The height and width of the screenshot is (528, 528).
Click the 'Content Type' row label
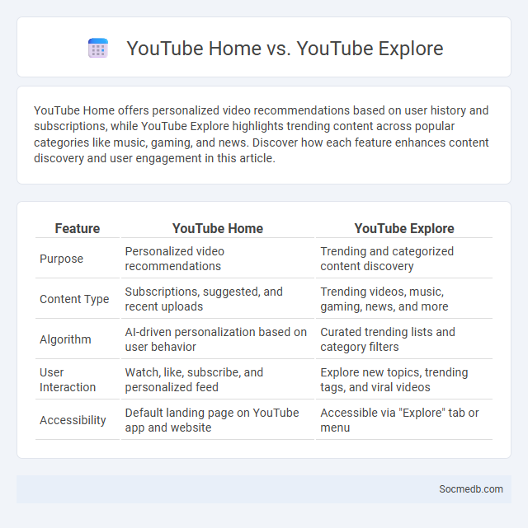74,299
